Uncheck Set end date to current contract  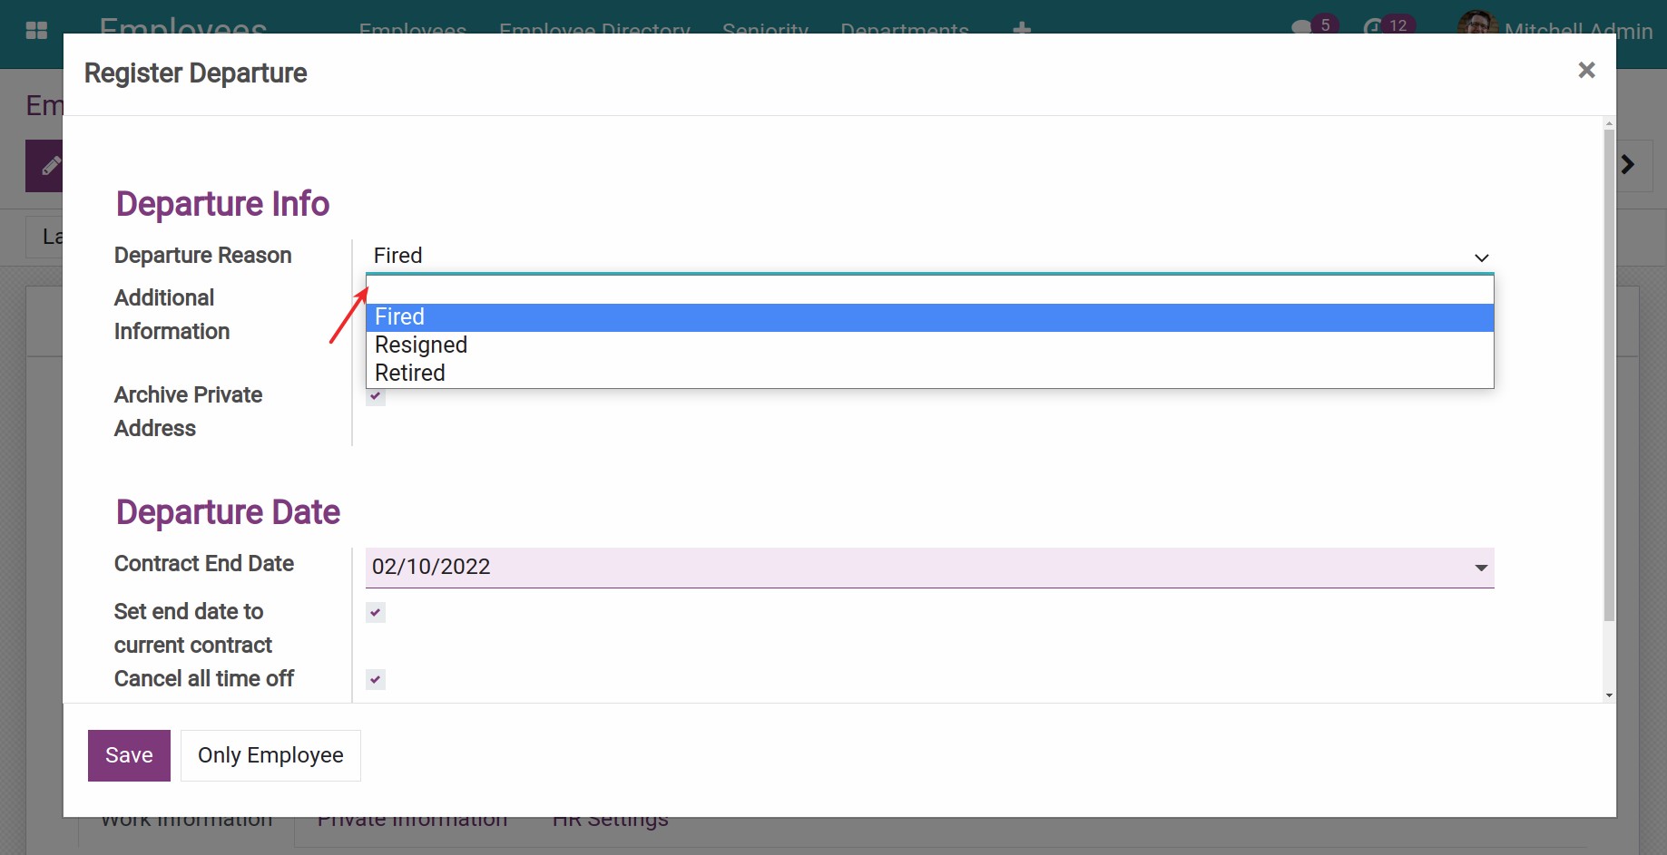click(x=376, y=613)
